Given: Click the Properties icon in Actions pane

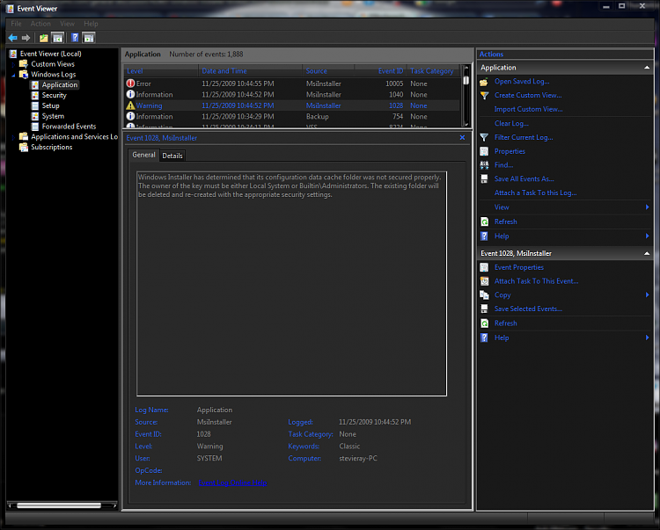Looking at the screenshot, I should tap(484, 151).
